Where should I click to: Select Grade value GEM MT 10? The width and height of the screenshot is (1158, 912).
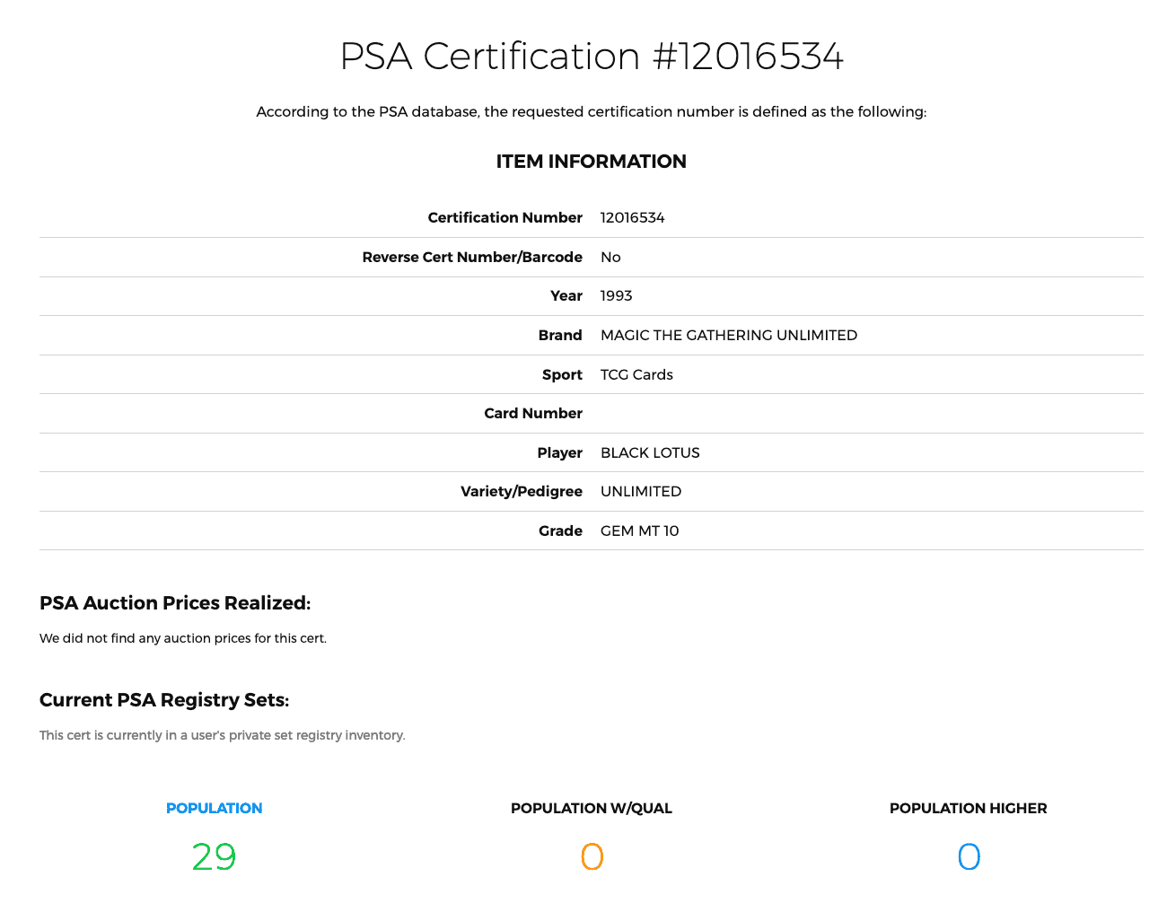[x=640, y=531]
